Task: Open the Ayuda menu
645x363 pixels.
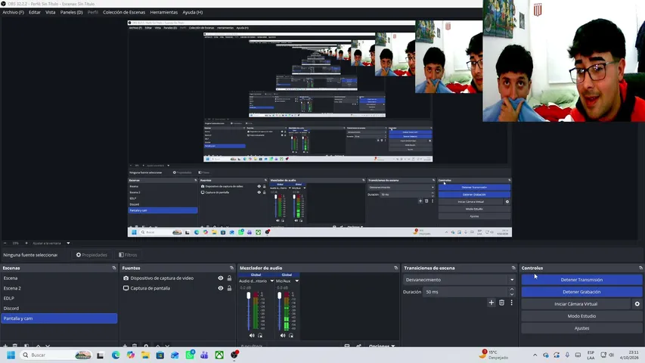Action: (x=193, y=12)
